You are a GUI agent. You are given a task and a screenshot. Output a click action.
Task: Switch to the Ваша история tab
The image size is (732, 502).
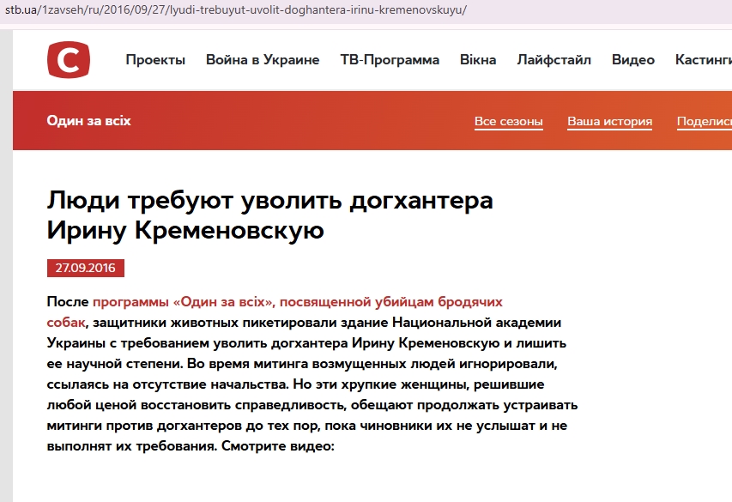pos(609,122)
